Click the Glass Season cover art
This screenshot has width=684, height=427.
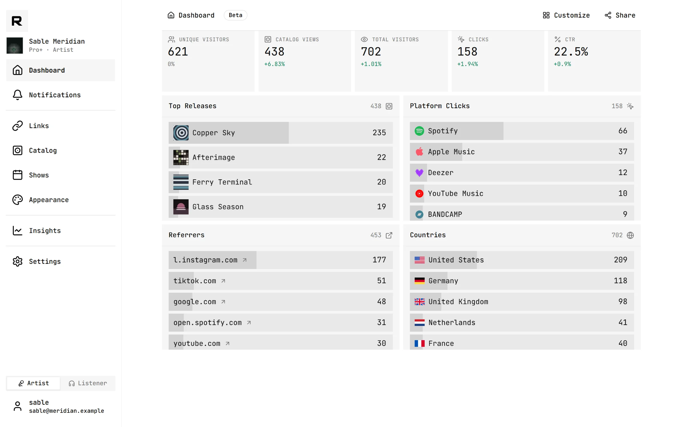click(181, 207)
